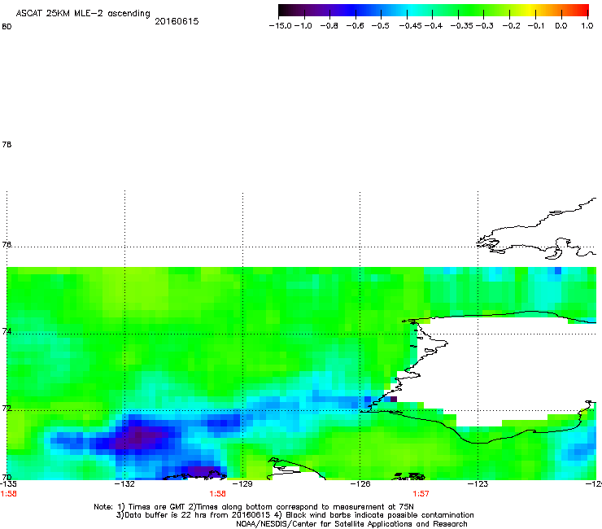Viewport: 602px width, 529px height.
Task: Click the red time label 1:57
Action: [x=421, y=494]
